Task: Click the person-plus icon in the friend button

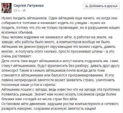Action: pyautogui.click(x=87, y=6)
